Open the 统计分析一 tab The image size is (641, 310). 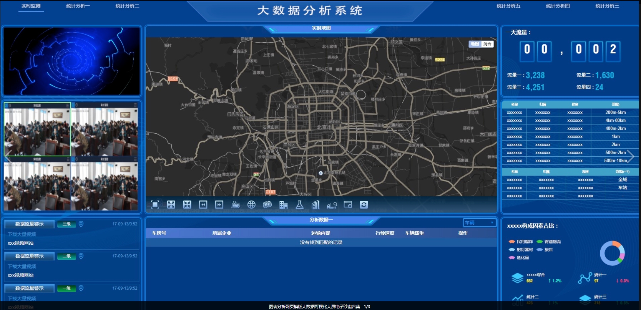click(78, 6)
